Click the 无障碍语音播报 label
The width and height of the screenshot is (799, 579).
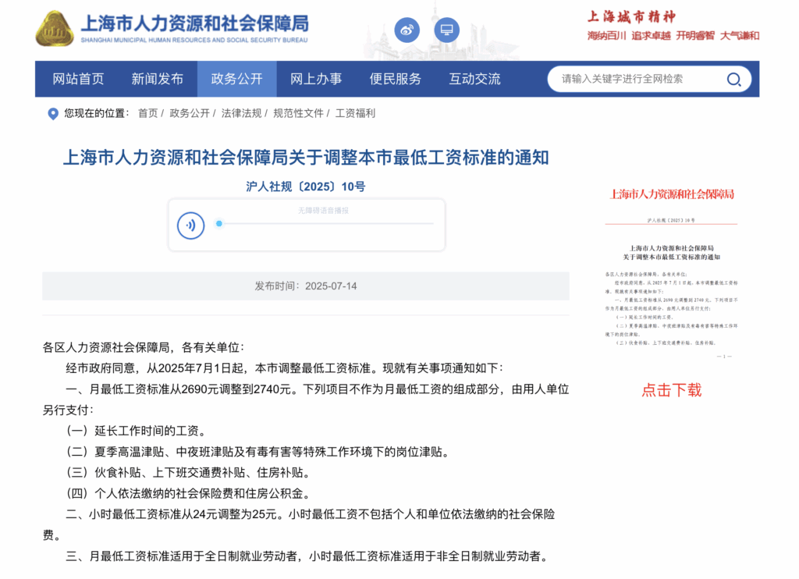(x=323, y=211)
